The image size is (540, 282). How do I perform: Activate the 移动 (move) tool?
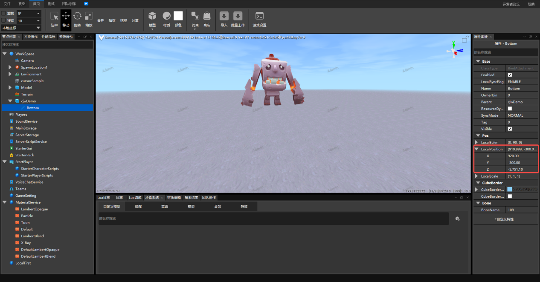[66, 19]
